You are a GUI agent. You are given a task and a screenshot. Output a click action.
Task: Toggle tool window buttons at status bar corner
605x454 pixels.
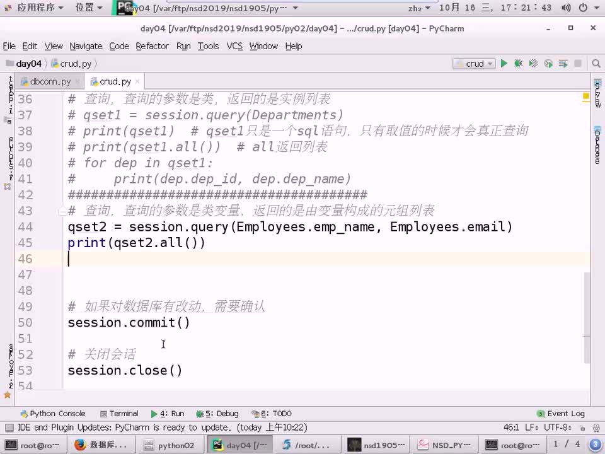tap(9, 428)
